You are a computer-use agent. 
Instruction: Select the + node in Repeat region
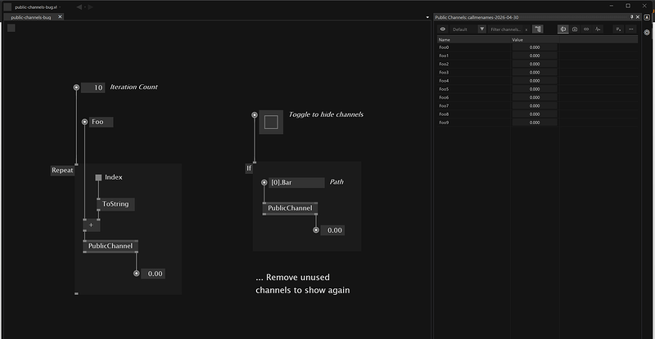click(x=91, y=225)
